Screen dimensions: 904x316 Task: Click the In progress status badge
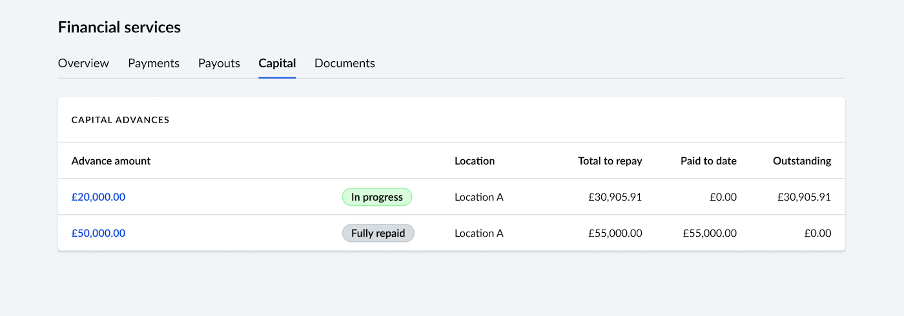pyautogui.click(x=377, y=197)
